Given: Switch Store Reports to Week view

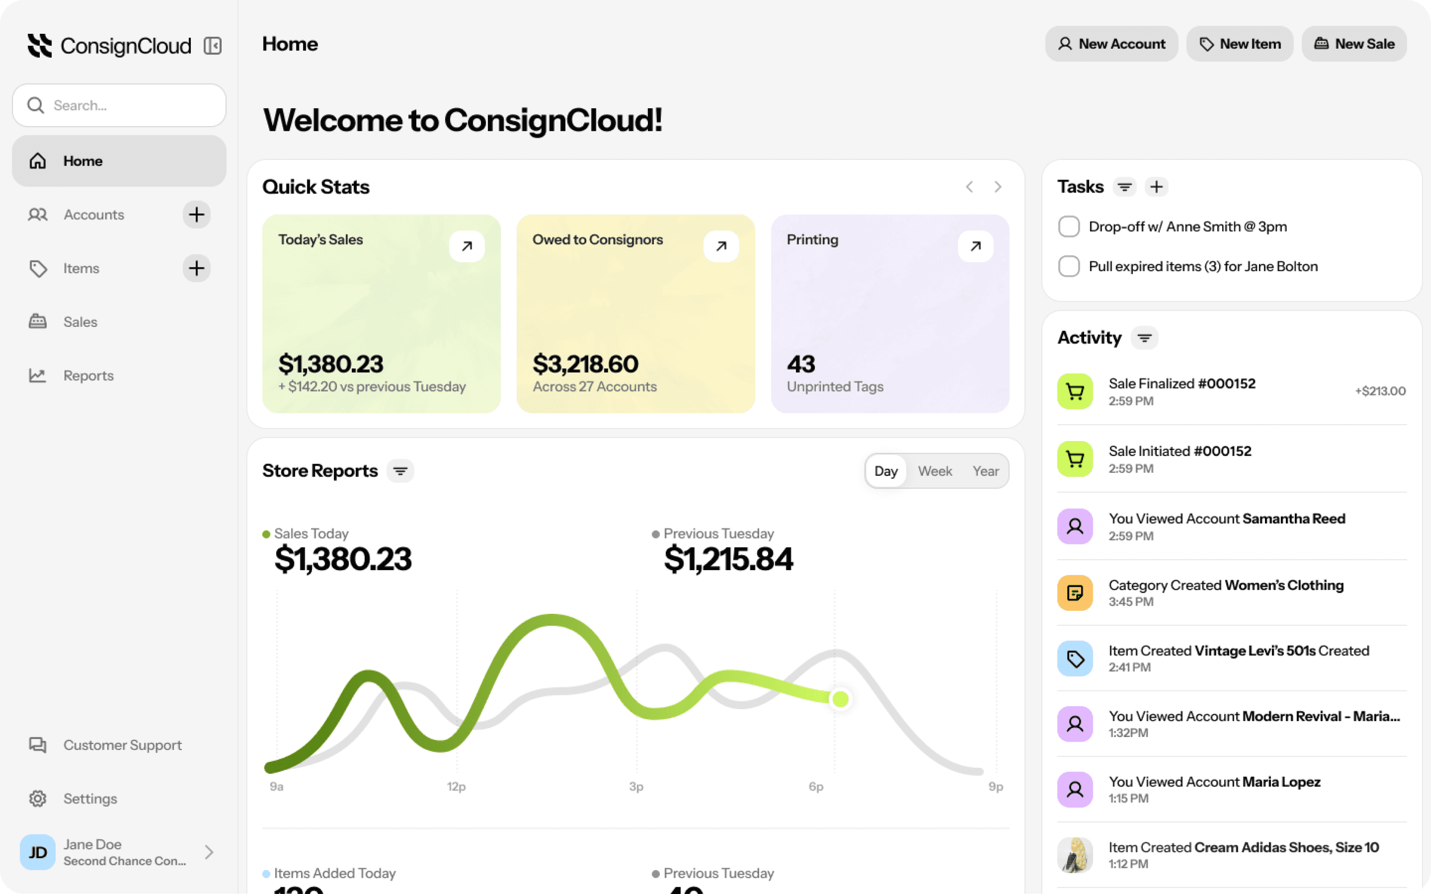Looking at the screenshot, I should click(934, 471).
